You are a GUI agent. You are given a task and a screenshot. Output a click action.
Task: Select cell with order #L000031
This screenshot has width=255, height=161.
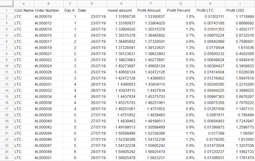(x=48, y=84)
